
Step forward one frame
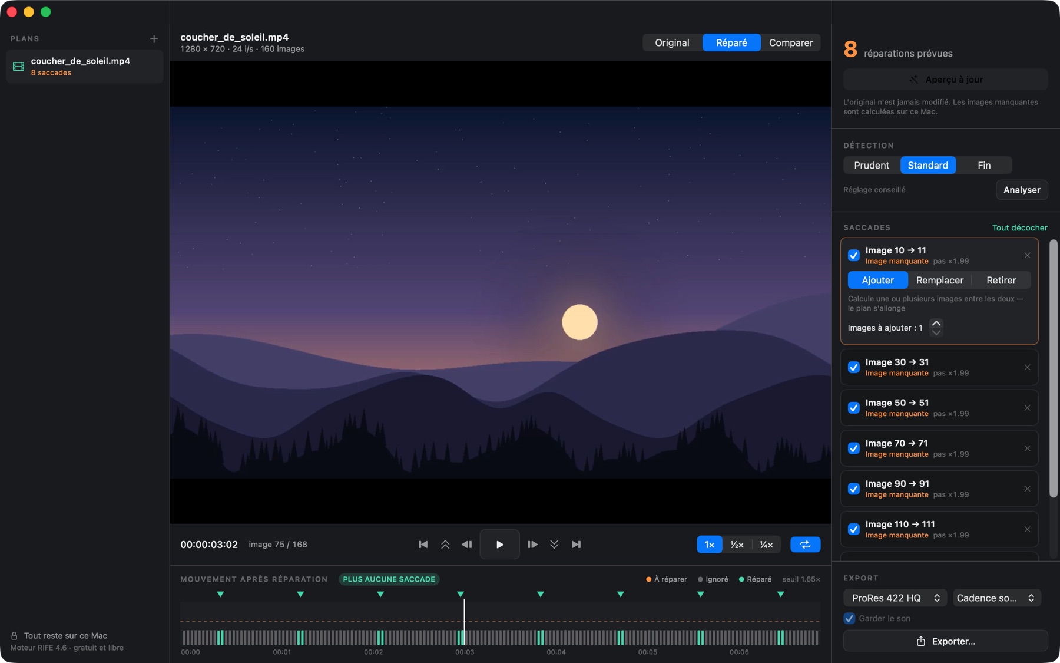click(532, 545)
